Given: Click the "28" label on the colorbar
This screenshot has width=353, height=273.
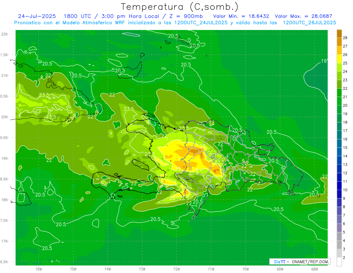Looking at the screenshot, I should (x=345, y=38).
